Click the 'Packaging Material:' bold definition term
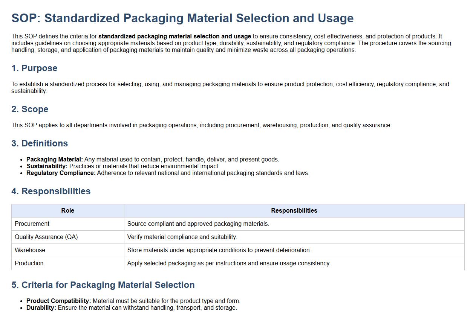This screenshot has height=312, width=476. pos(55,160)
